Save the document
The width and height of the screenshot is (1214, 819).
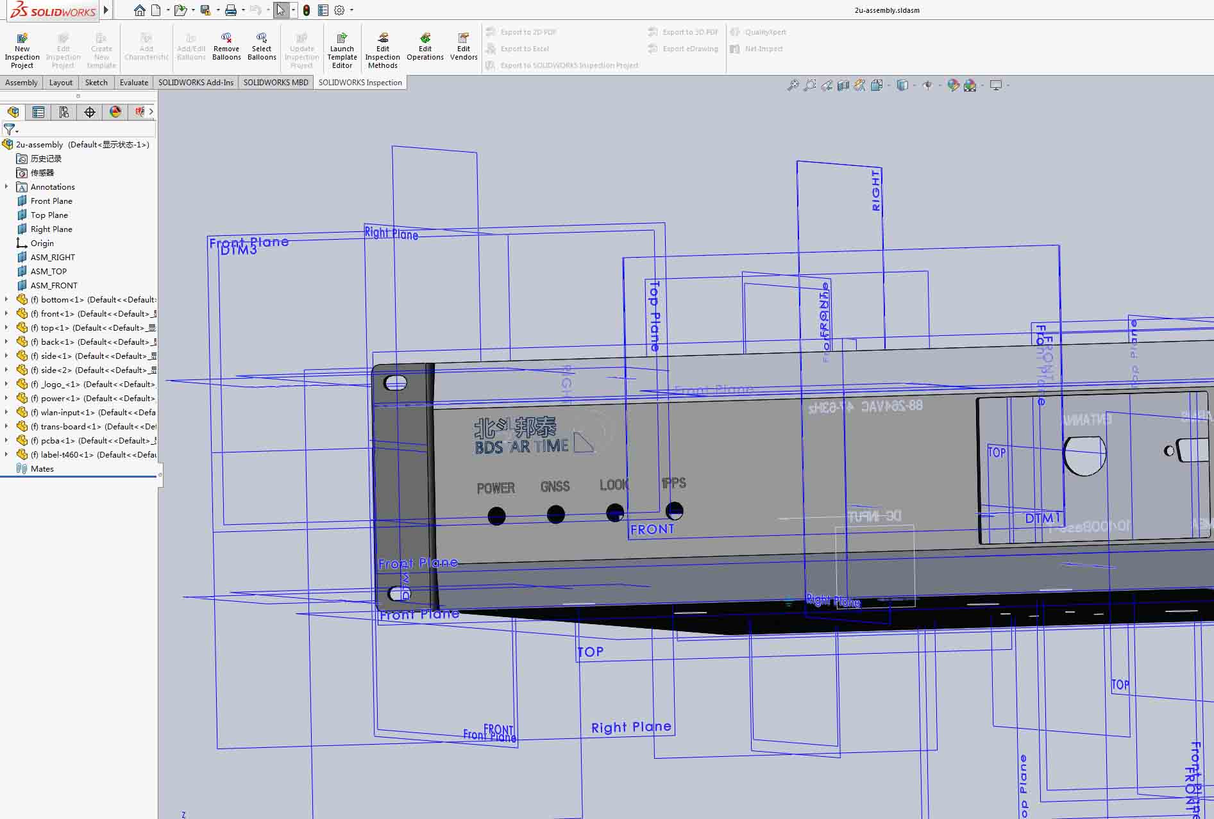(x=205, y=10)
